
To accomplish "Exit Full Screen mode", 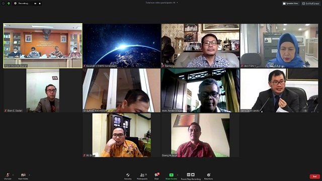I will [311, 4].
